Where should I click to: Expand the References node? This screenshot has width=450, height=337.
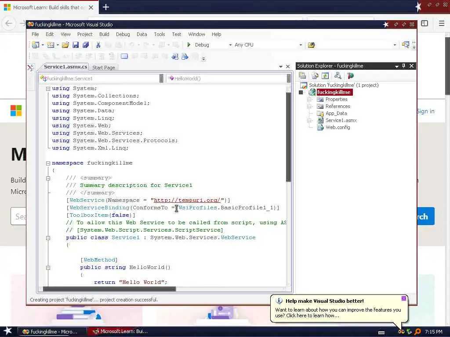[x=309, y=106]
